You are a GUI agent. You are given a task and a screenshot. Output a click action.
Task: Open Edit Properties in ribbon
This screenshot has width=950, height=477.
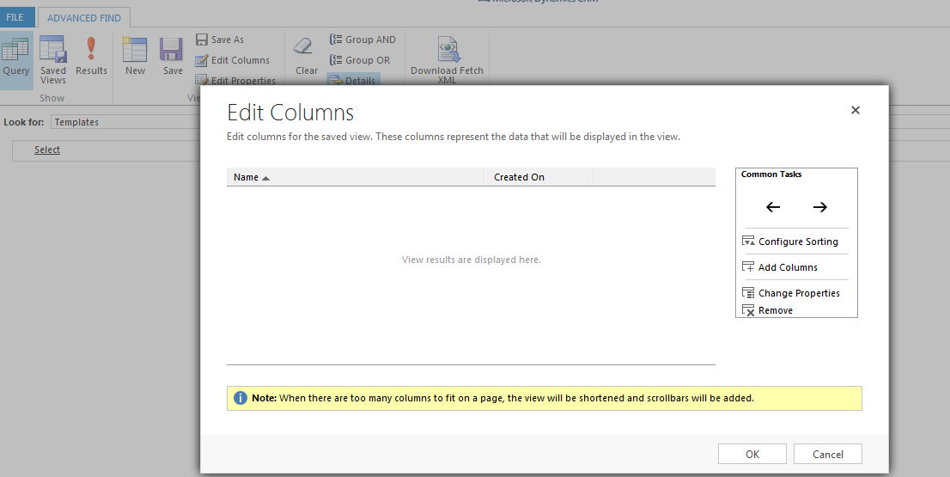235,80
